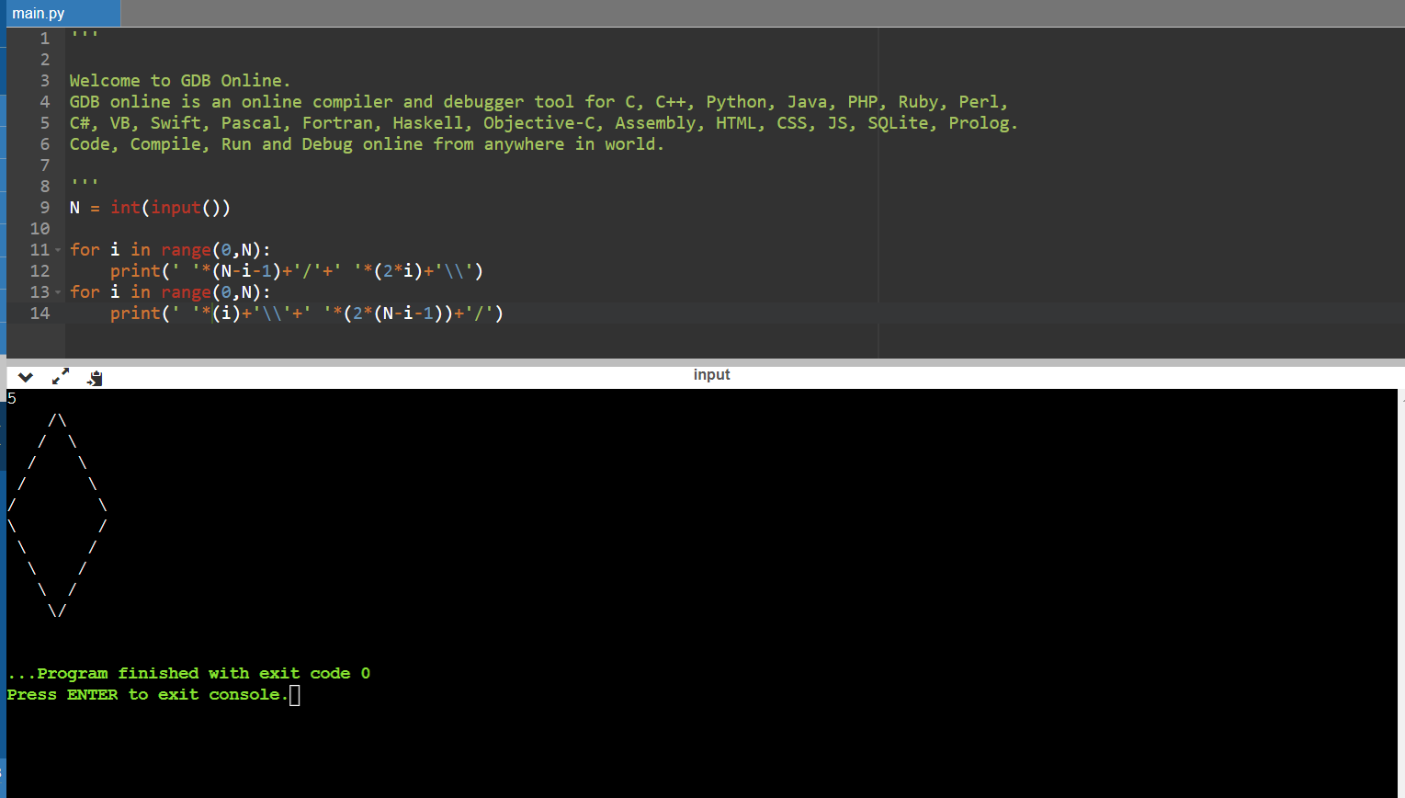The width and height of the screenshot is (1405, 798).
Task: Click the print keyword on line 12
Action: (135, 271)
